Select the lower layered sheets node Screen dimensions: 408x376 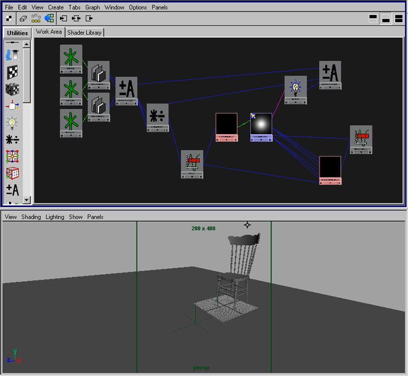pos(99,107)
